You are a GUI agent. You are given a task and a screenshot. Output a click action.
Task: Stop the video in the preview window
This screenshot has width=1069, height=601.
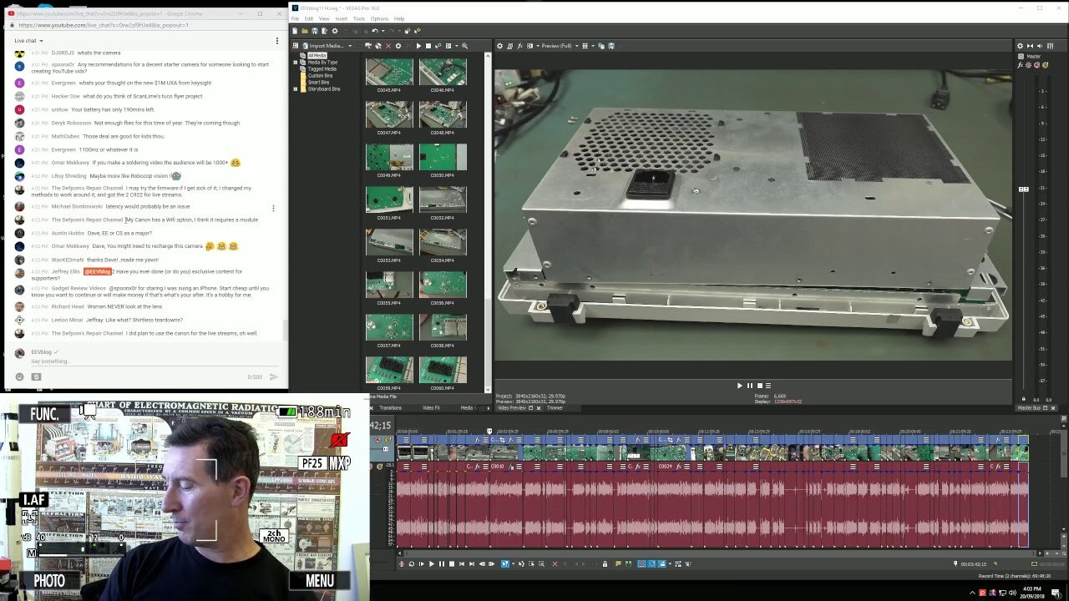pos(759,386)
